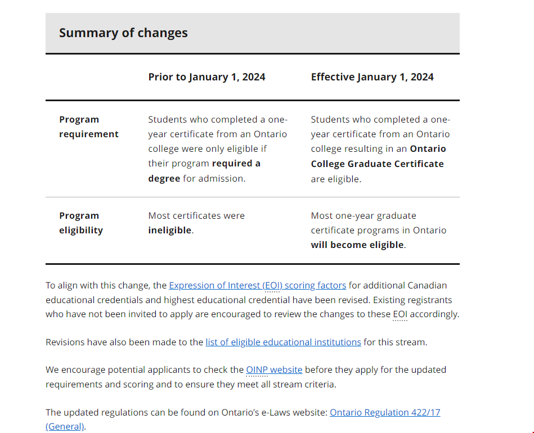Screen dimensions: 534x433
Task: Click the sentence starting "Revisions have also been made"
Action: click(x=124, y=342)
